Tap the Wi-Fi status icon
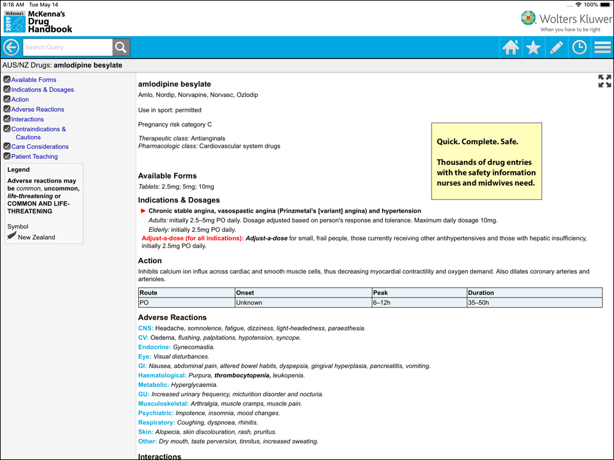The width and height of the screenshot is (614, 460). [x=578, y=5]
